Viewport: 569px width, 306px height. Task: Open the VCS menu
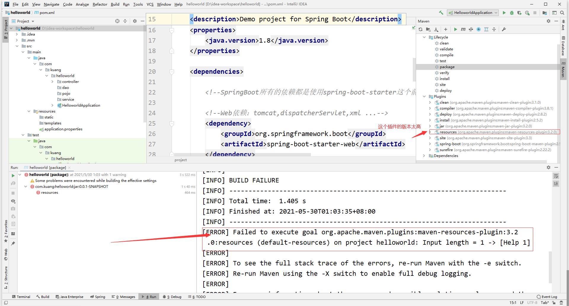(150, 4)
